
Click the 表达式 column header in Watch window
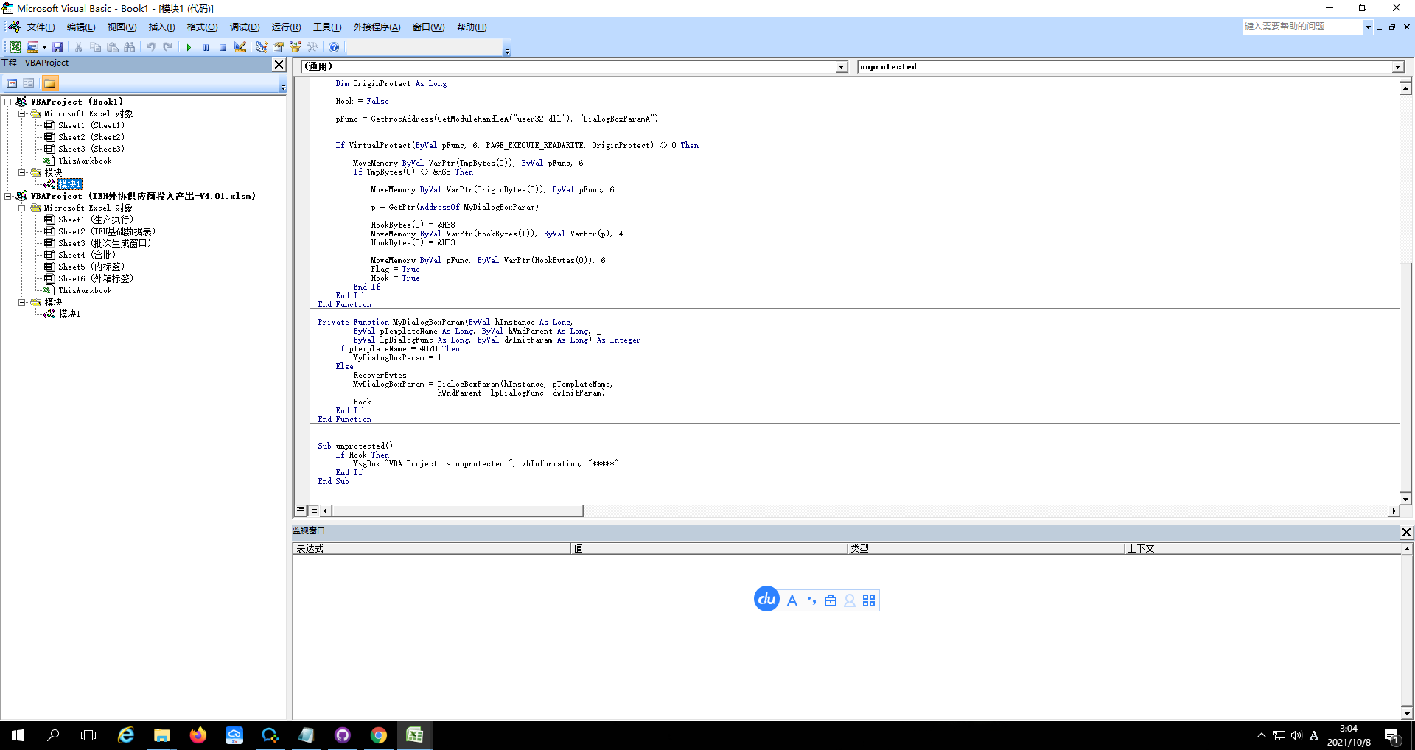(432, 548)
